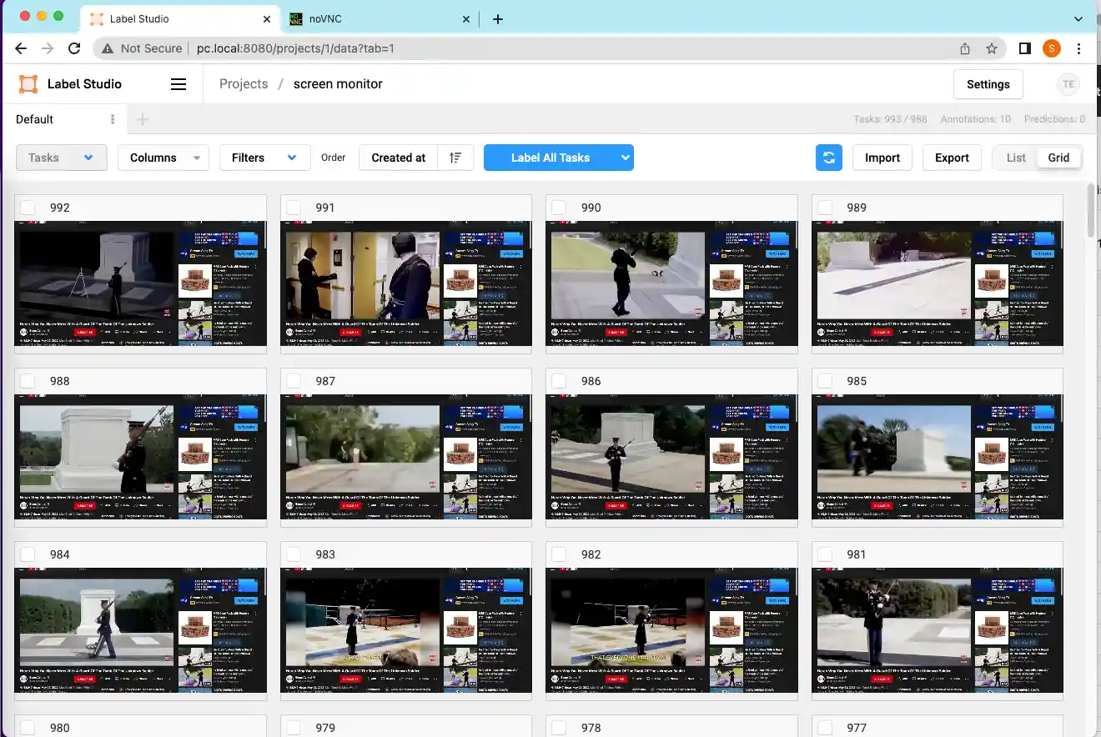
Task: Open the hamburger menu beside Label Studio
Action: pos(178,84)
